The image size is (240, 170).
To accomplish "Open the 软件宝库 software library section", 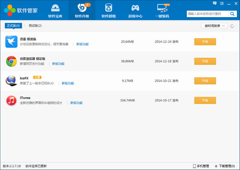I will tap(55, 11).
